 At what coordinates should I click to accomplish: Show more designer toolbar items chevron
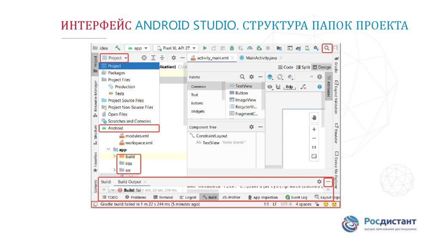(x=311, y=77)
